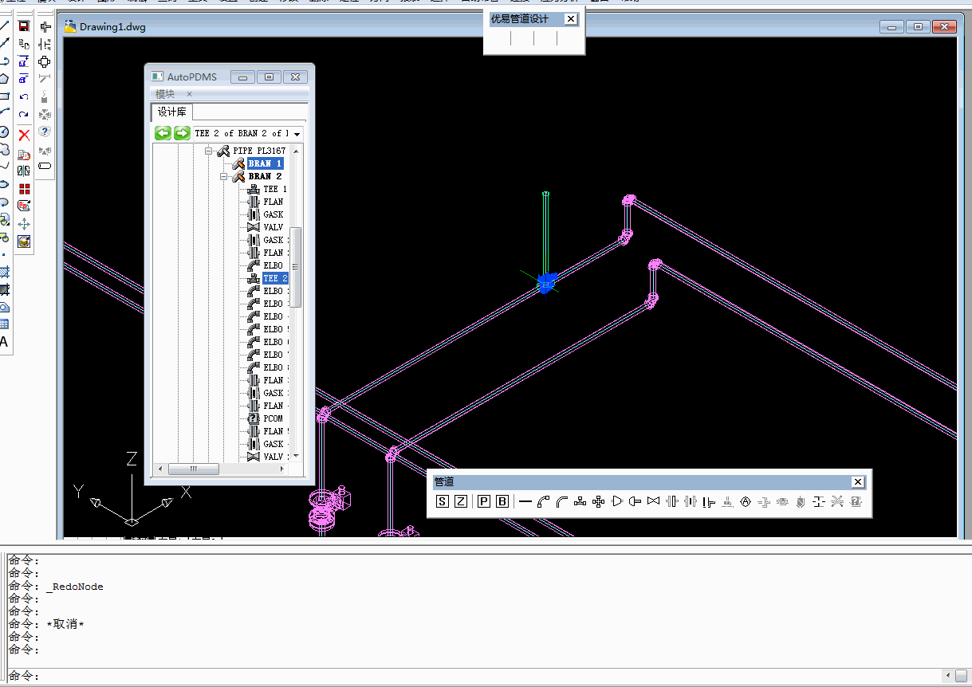Select BRAN 1 in the design tree
This screenshot has width=972, height=687.
pyautogui.click(x=265, y=163)
